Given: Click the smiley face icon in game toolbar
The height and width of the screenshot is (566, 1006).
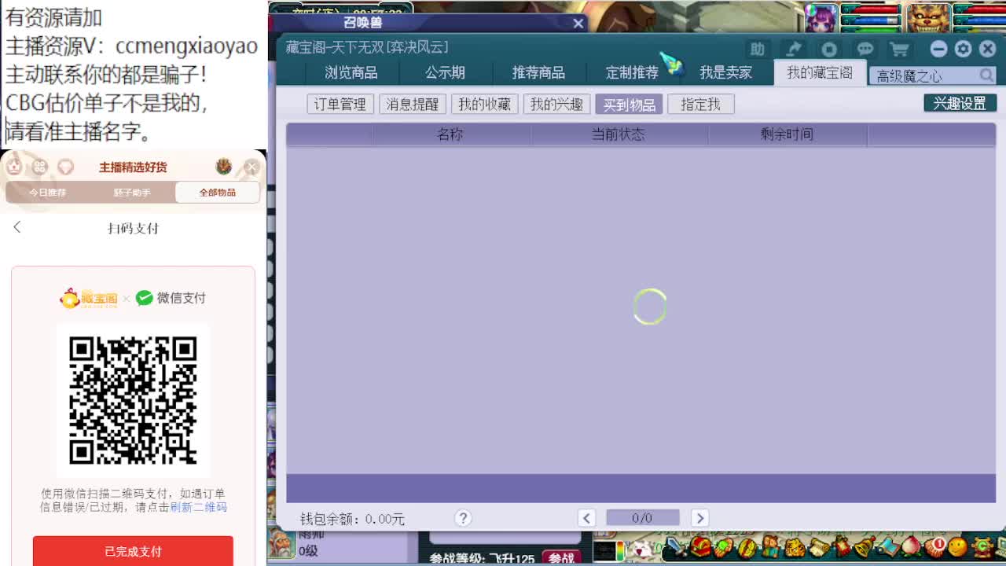Looking at the screenshot, I should 959,546.
